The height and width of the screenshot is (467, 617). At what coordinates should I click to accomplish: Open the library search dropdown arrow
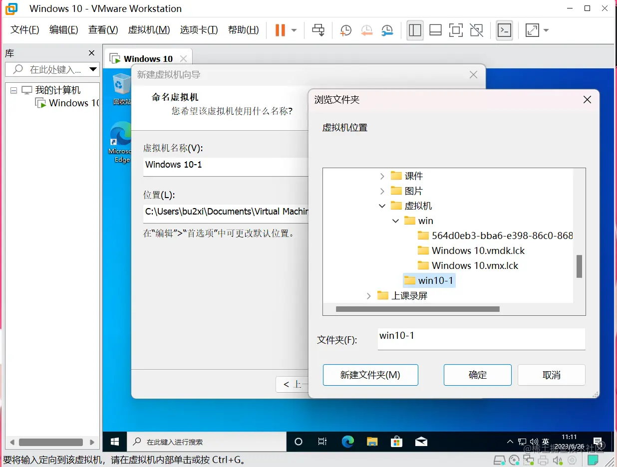93,69
